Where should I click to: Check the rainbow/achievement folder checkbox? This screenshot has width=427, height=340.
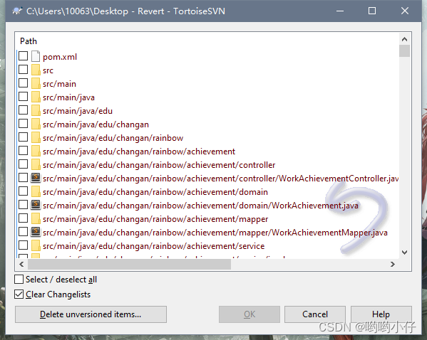pos(23,151)
